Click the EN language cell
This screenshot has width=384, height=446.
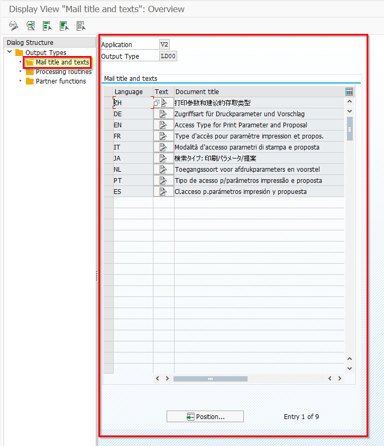tap(133, 125)
